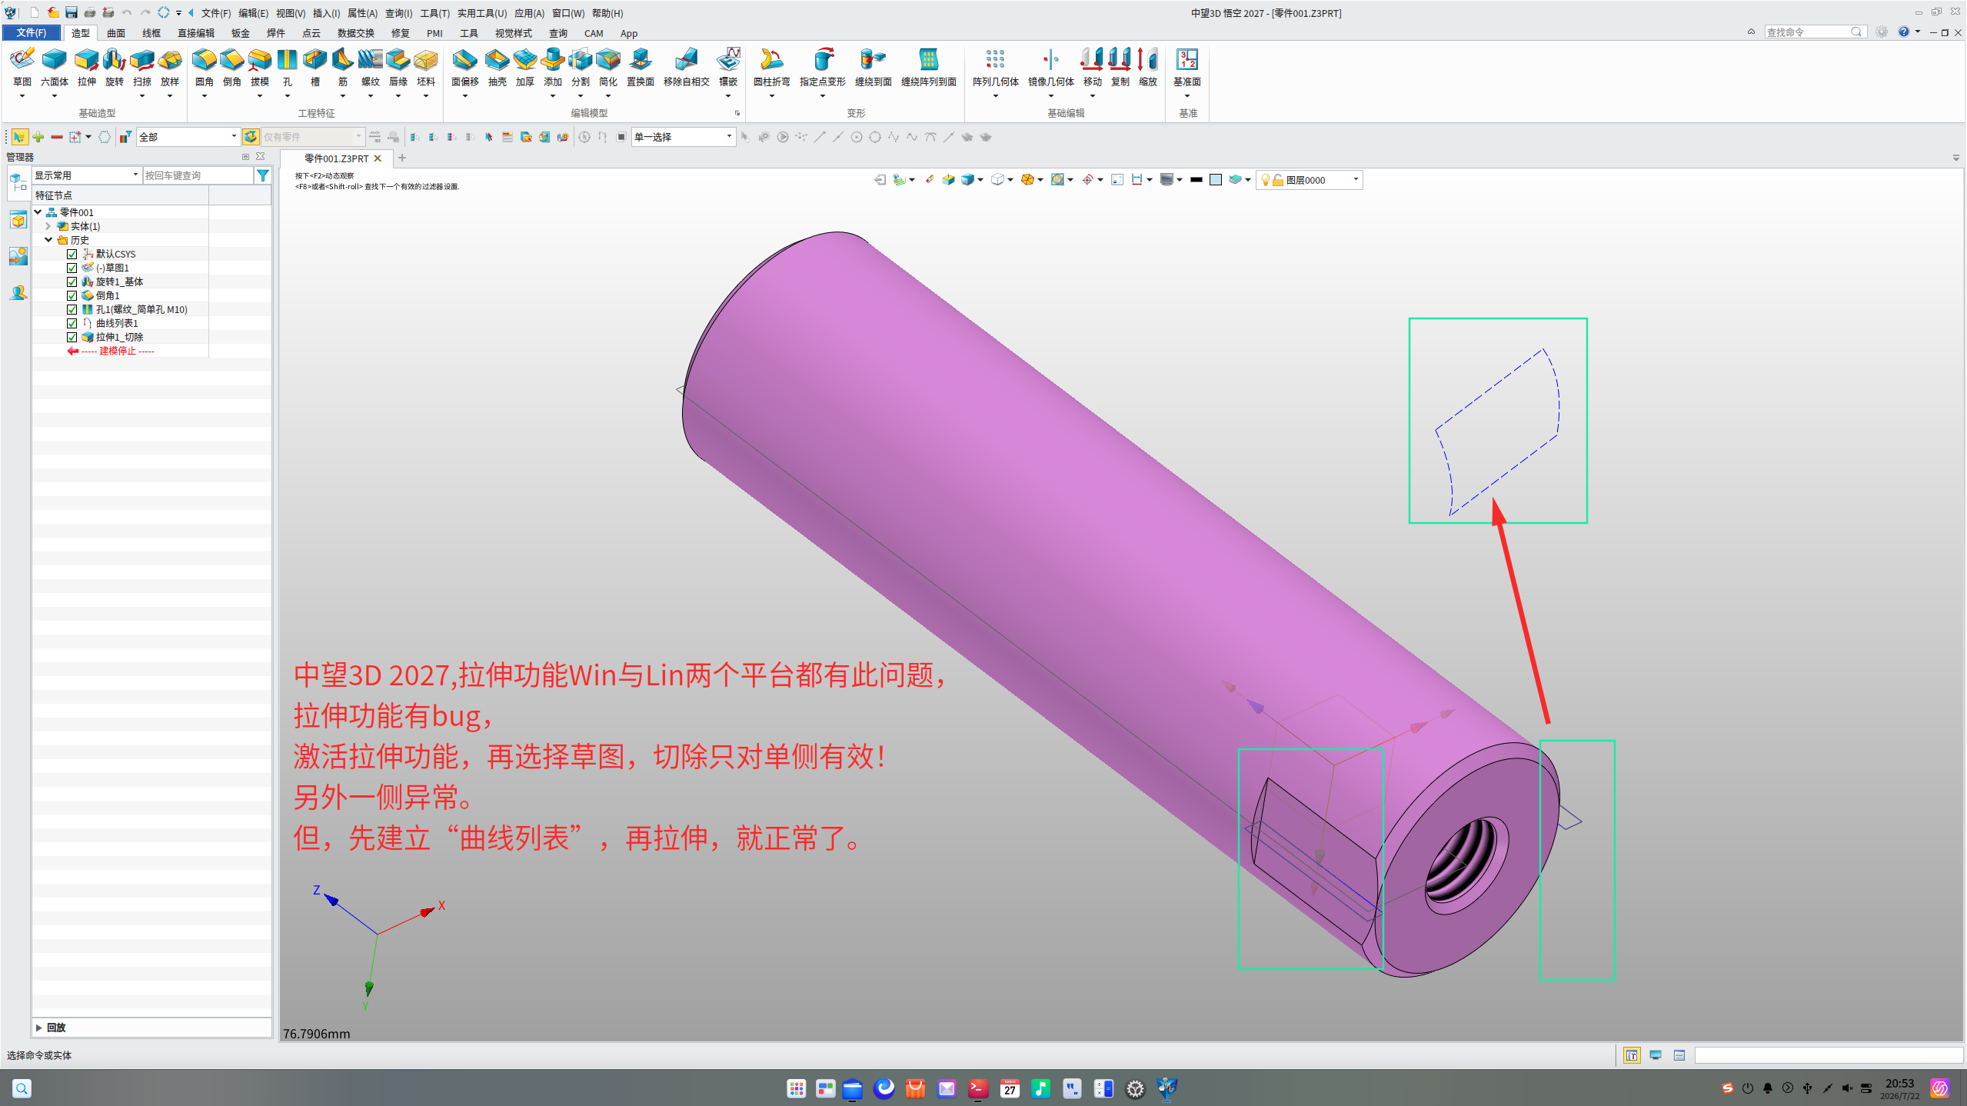Click the command input field in status bar
Screen dimensions: 1967x1106
click(x=1829, y=1055)
